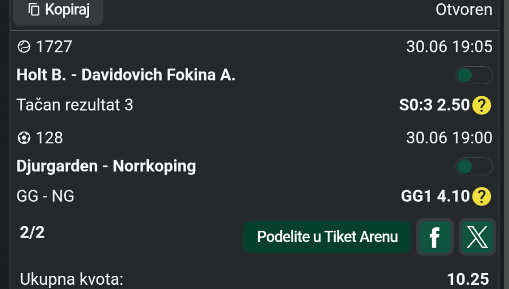Toggle the Djurgarden - Norrkoping switch
The width and height of the screenshot is (509, 289).
coord(474,166)
